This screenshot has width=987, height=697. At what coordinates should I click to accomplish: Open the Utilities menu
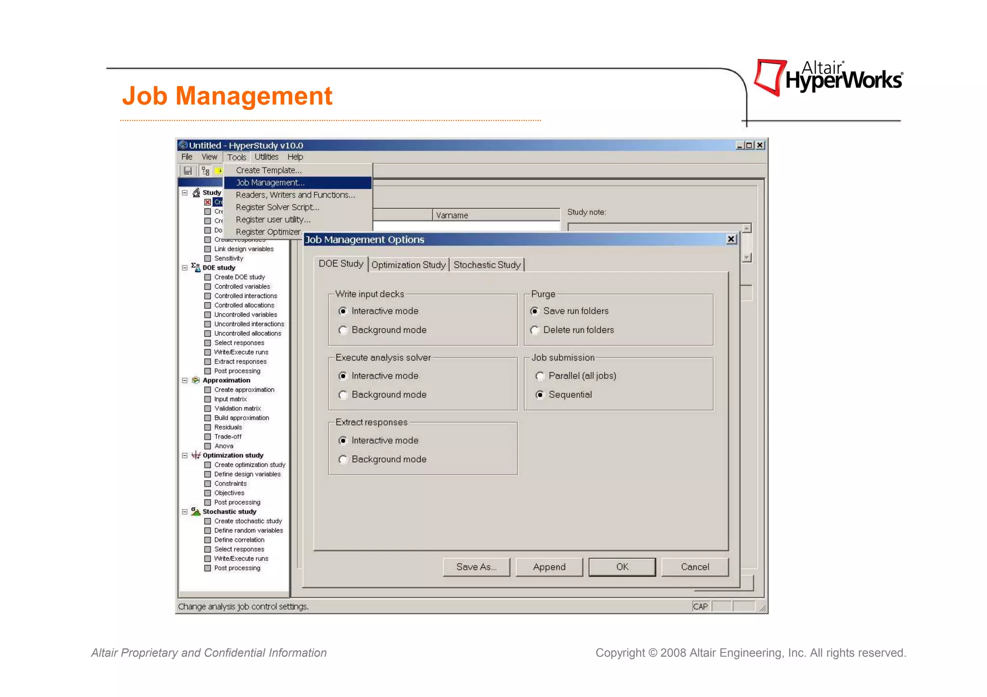[x=267, y=157]
